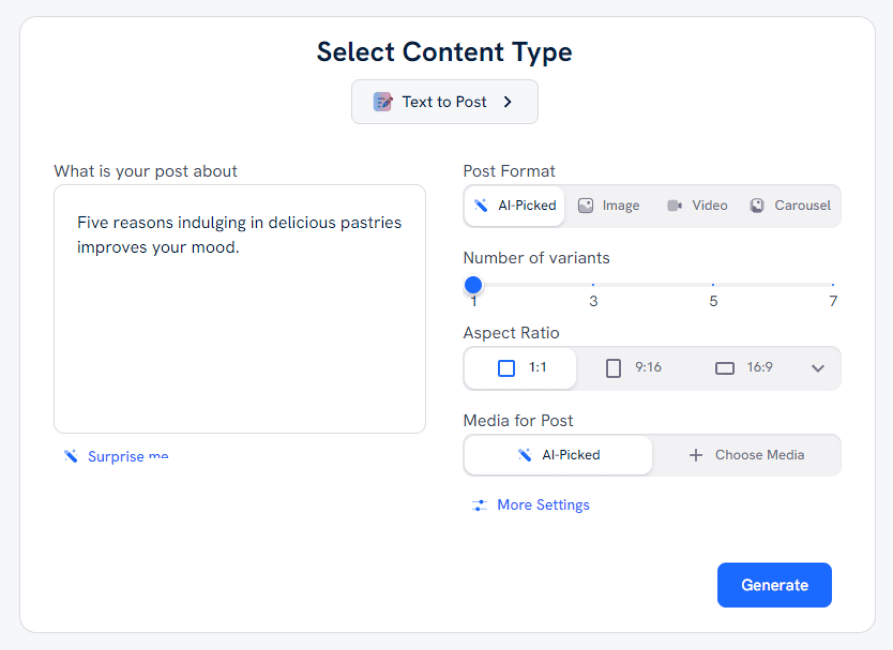The height and width of the screenshot is (650, 893).
Task: Click the settings sliders icon beside More Settings
Action: coord(479,505)
